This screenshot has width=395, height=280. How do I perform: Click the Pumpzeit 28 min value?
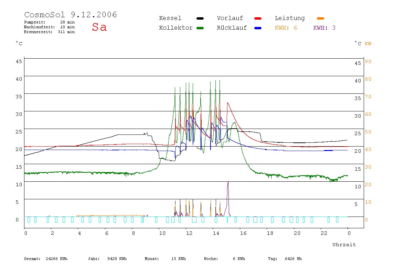[x=67, y=22]
